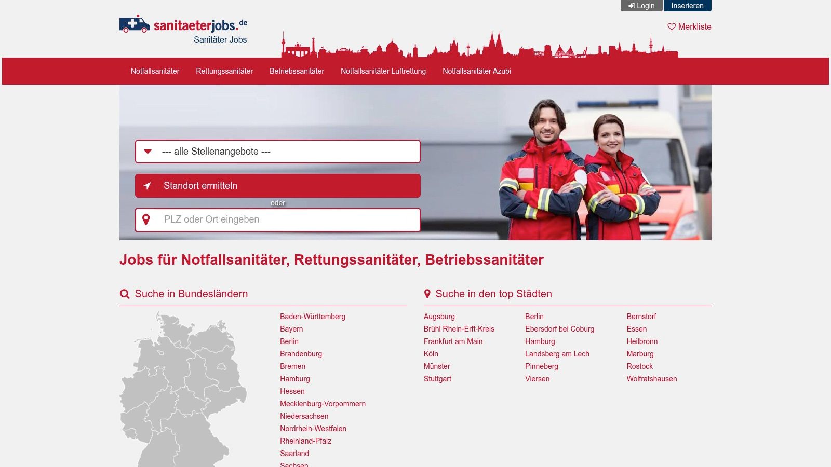831x467 pixels.
Task: Open the Stuttgart city link
Action: [x=437, y=379]
